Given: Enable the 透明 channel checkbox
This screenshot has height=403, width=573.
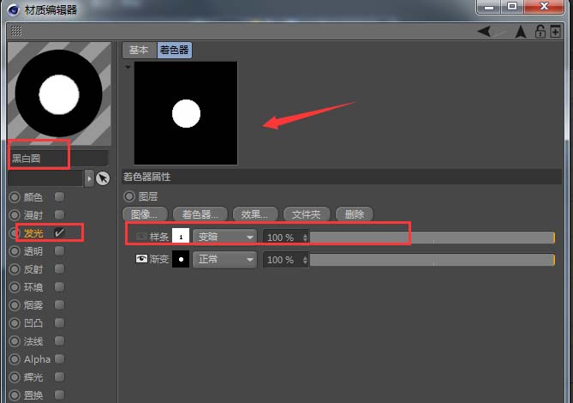Looking at the screenshot, I should click(x=59, y=251).
